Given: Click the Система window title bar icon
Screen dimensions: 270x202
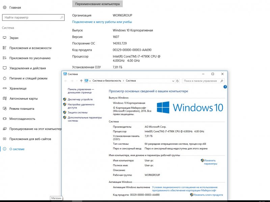Looking at the screenshot, I should [65, 74].
